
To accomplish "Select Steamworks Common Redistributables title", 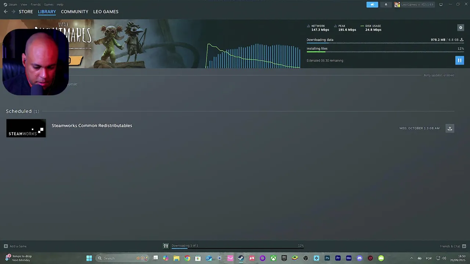I will pyautogui.click(x=92, y=125).
